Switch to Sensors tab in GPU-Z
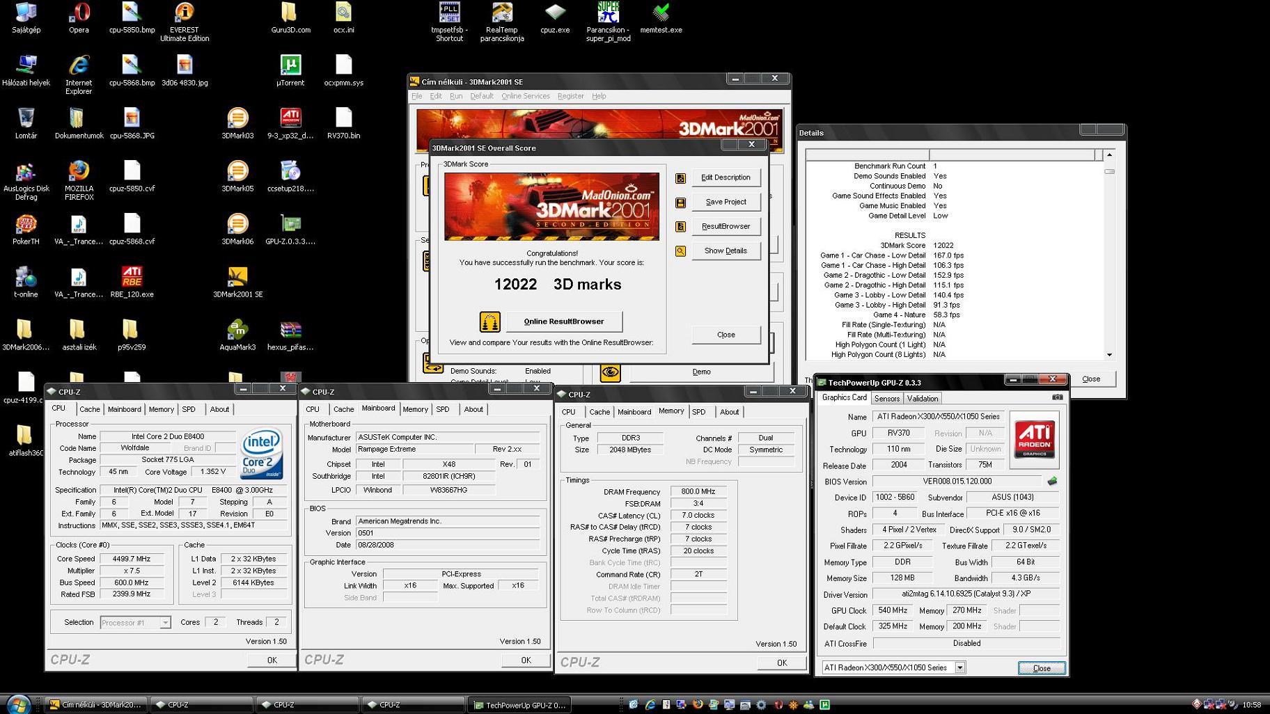1270x714 pixels. click(887, 398)
